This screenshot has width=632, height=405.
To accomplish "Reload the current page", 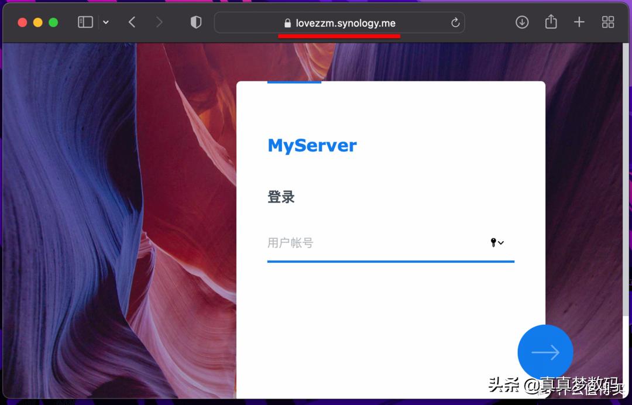I will point(455,23).
